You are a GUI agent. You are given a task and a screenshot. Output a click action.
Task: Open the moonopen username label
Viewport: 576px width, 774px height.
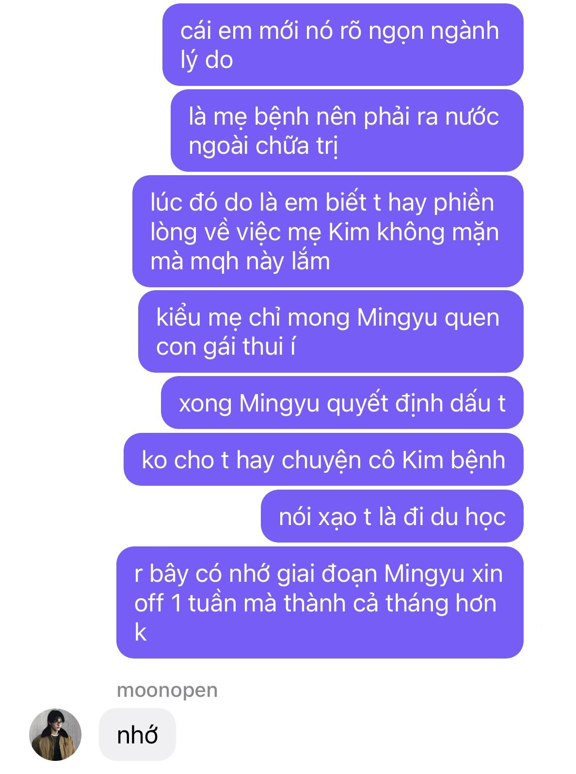(x=167, y=690)
